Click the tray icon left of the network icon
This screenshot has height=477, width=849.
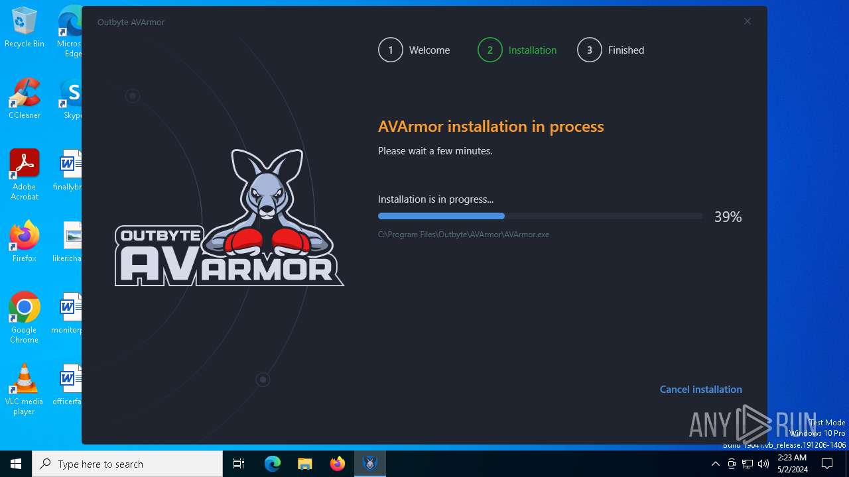click(732, 464)
